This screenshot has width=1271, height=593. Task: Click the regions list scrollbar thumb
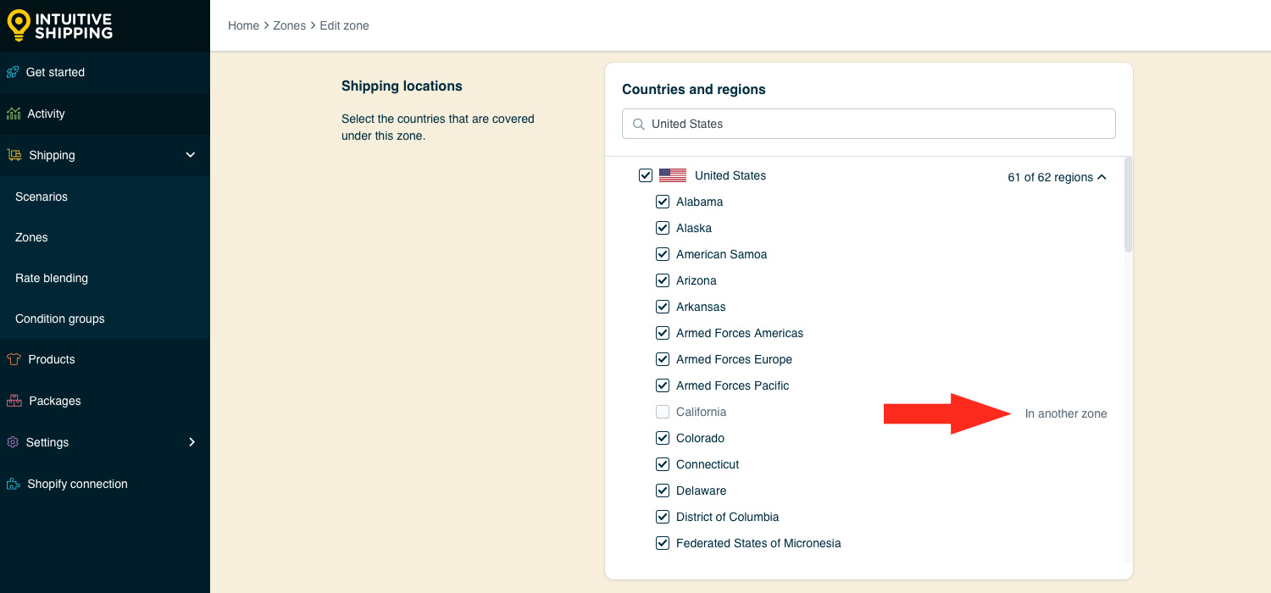(1128, 204)
